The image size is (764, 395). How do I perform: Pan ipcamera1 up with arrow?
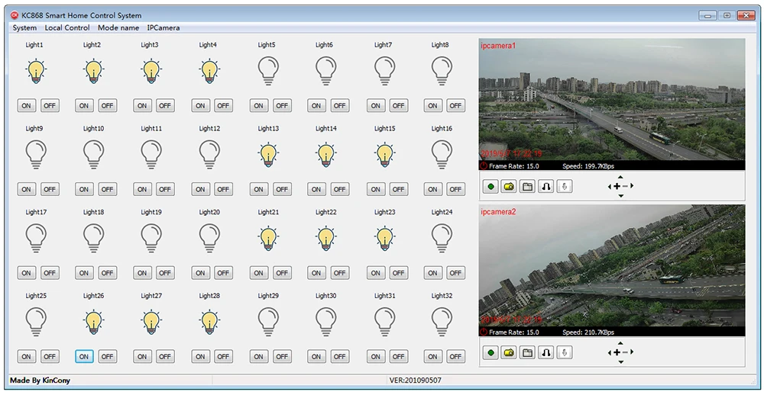pos(620,177)
